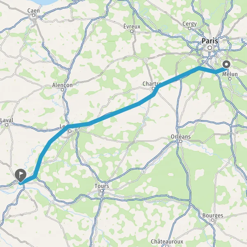Select the Cergy city marker dot
The width and height of the screenshot is (247, 247).
[189, 28]
